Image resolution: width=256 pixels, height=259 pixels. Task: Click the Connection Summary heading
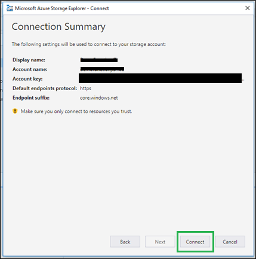pyautogui.click(x=58, y=27)
